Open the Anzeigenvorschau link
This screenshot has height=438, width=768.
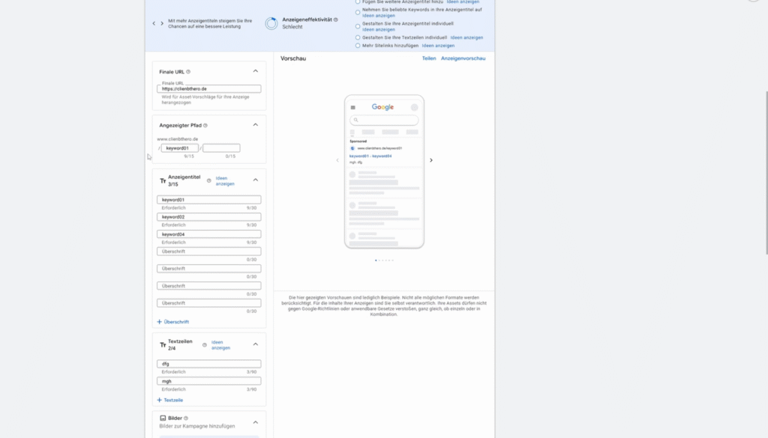pos(463,58)
